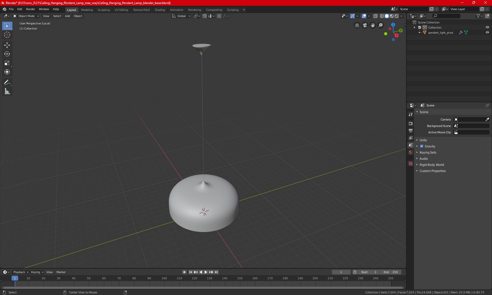Open the pivot point dropdown
Screen dimensions: 492x295
pyautogui.click(x=197, y=16)
